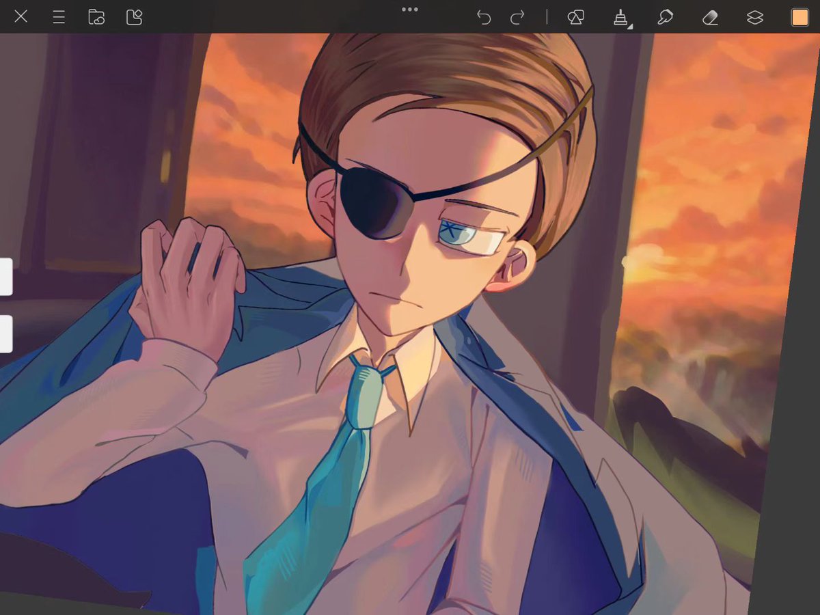
Task: Open the canvas edit note icon
Action: click(x=134, y=17)
